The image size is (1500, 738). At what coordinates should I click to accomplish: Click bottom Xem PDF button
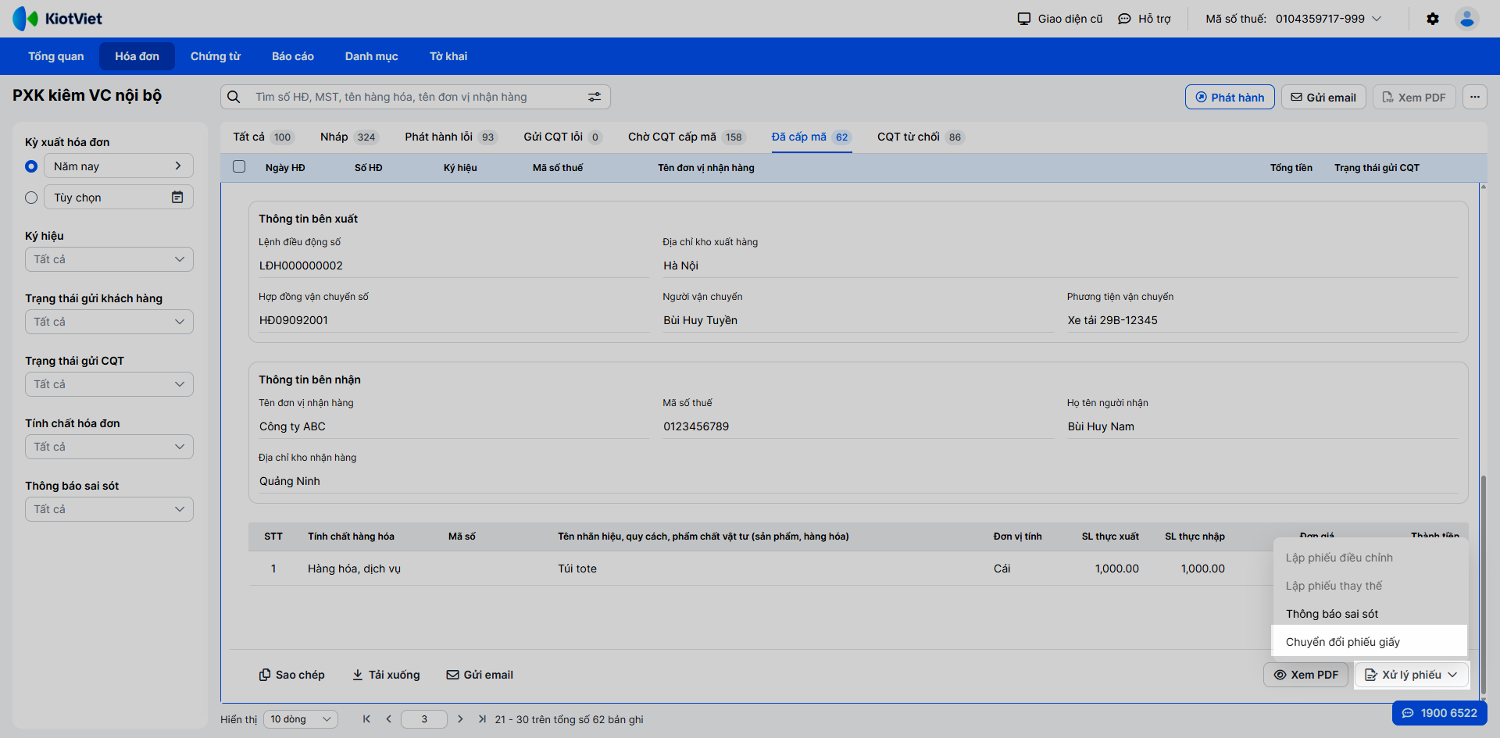(1305, 675)
